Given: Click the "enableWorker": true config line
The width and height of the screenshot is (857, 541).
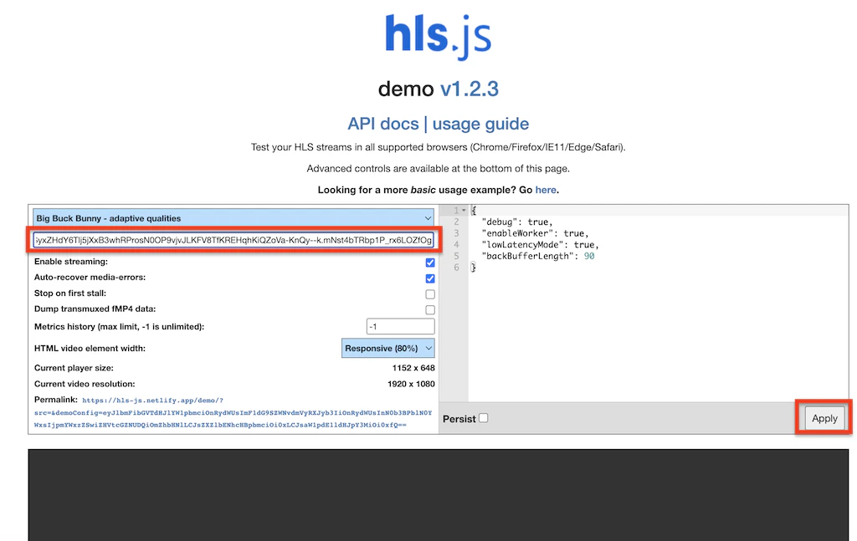Looking at the screenshot, I should (x=535, y=233).
